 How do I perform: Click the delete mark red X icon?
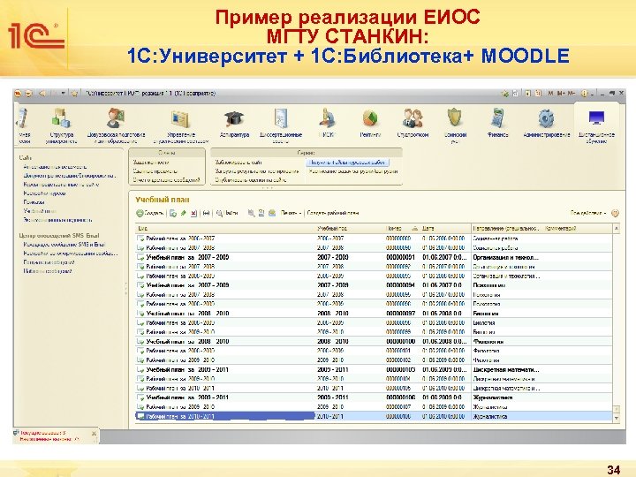pyautogui.click(x=193, y=213)
